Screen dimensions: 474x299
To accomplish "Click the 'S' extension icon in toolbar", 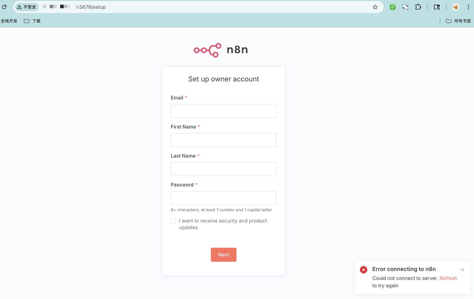I will tap(405, 7).
